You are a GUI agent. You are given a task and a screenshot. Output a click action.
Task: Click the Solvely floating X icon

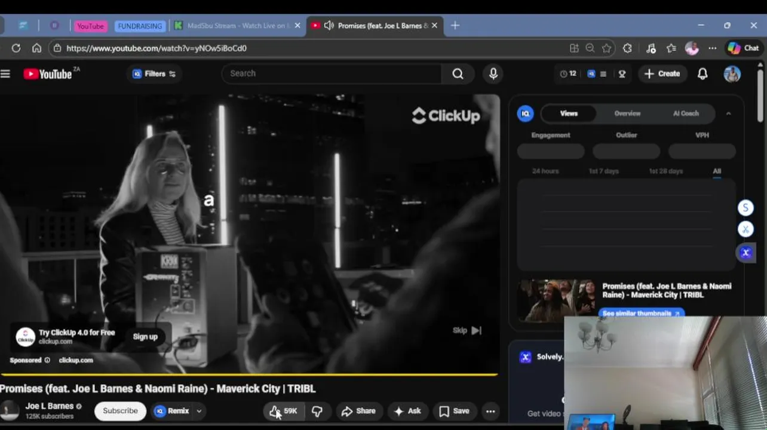click(745, 253)
